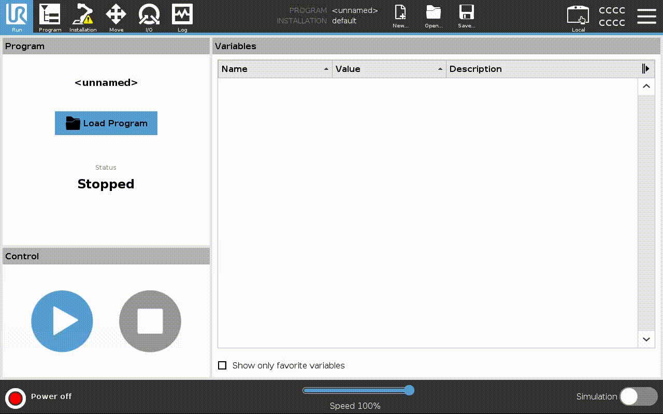Enable Show only favorite variables checkbox
Image resolution: width=663 pixels, height=414 pixels.
[x=223, y=365]
